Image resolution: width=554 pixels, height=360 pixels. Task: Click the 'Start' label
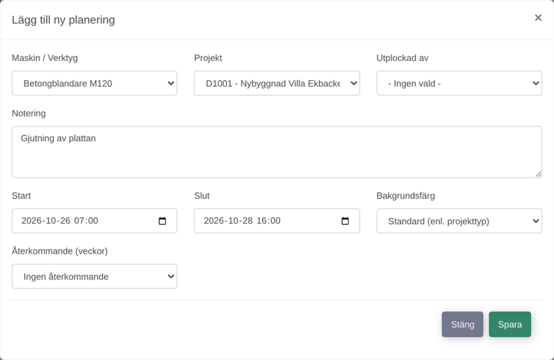pyautogui.click(x=21, y=196)
